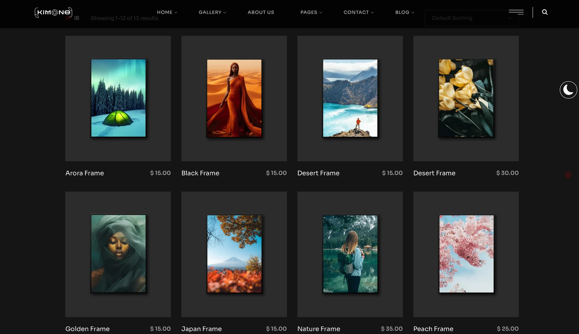Open the About Us page
The image size is (579, 334).
point(261,12)
